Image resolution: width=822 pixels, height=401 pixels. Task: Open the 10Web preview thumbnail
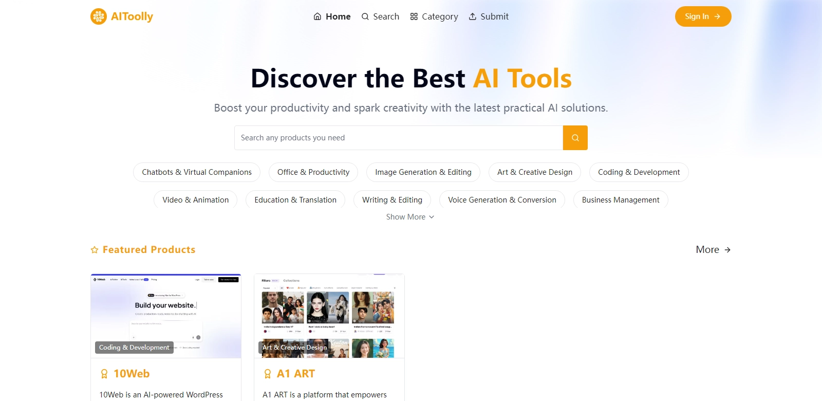(x=166, y=316)
